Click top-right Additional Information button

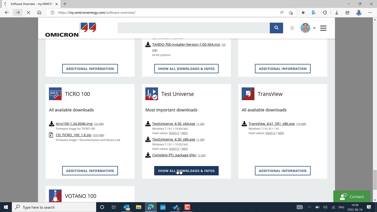(x=282, y=69)
